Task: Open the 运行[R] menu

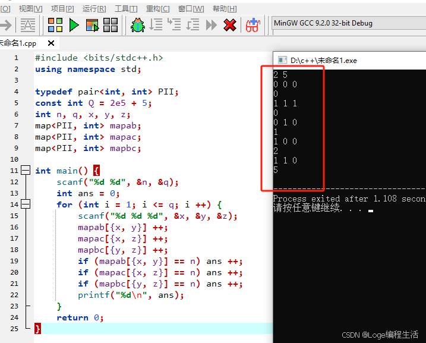Action: (94, 9)
